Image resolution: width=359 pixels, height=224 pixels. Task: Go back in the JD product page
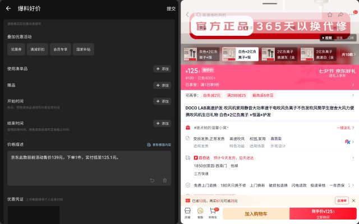pos(187,15)
